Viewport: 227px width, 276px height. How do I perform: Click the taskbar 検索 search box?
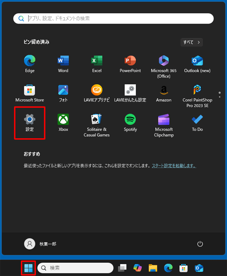coord(75,268)
